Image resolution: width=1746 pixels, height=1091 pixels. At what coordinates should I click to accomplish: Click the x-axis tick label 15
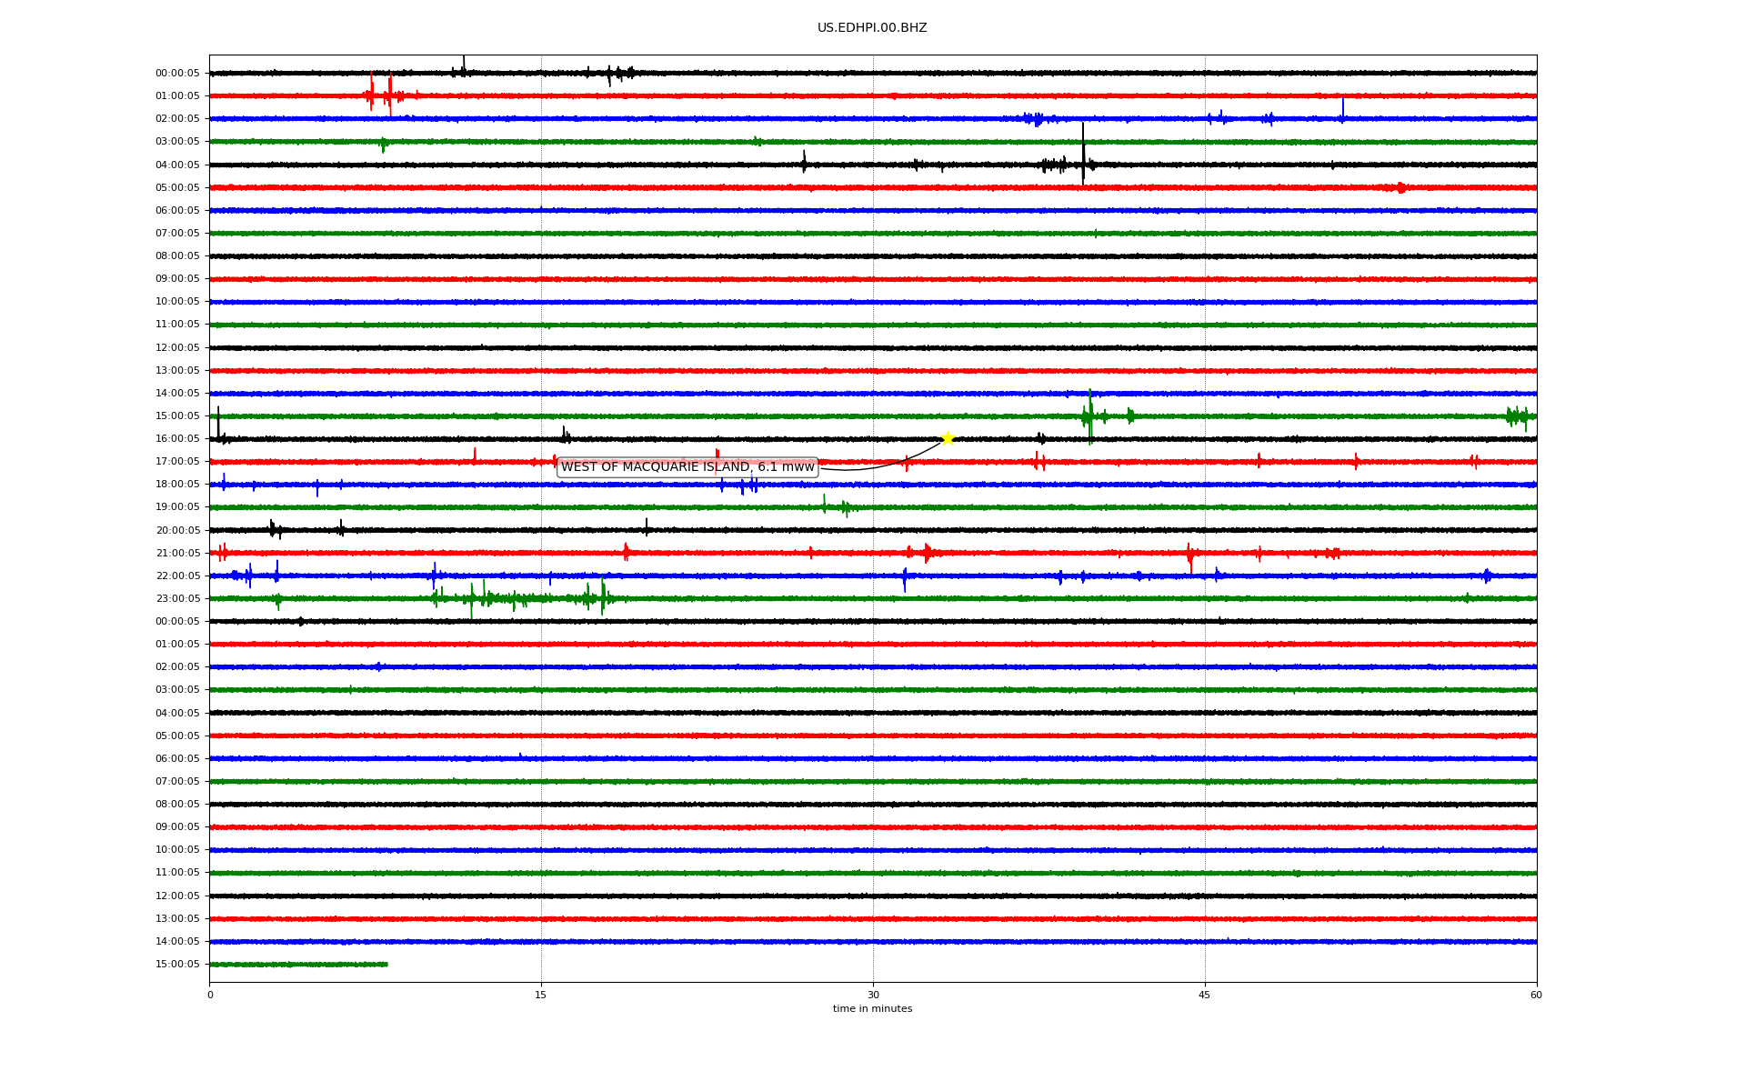coord(541,995)
